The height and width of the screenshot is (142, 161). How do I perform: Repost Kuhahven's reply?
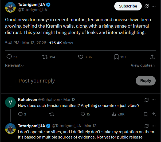52,114
